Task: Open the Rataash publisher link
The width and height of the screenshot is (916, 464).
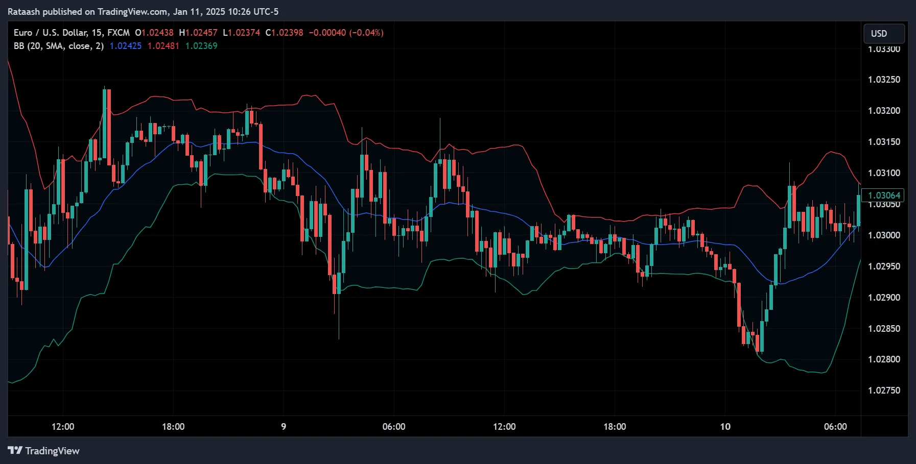Action: [24, 11]
